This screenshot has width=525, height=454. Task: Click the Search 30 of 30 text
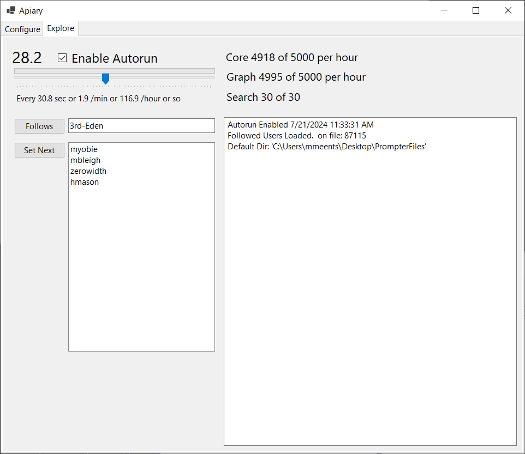[x=263, y=96]
